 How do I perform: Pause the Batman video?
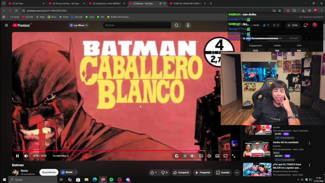[x=17, y=156]
